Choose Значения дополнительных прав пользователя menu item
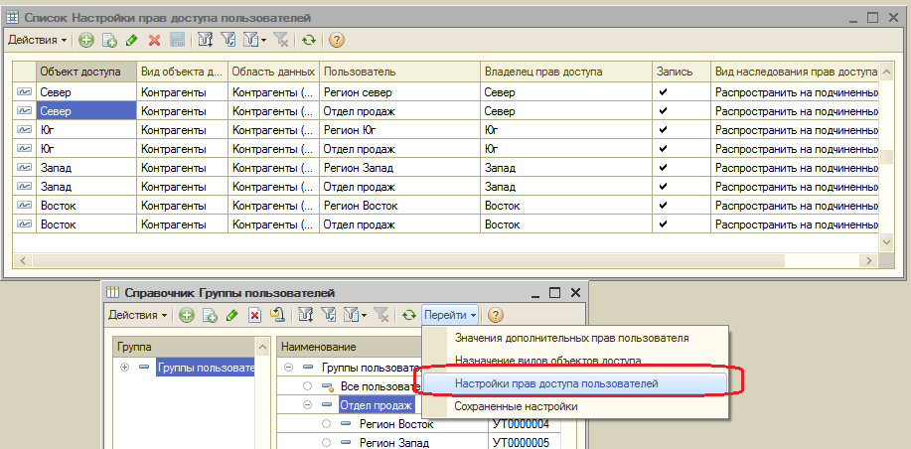 (571, 338)
